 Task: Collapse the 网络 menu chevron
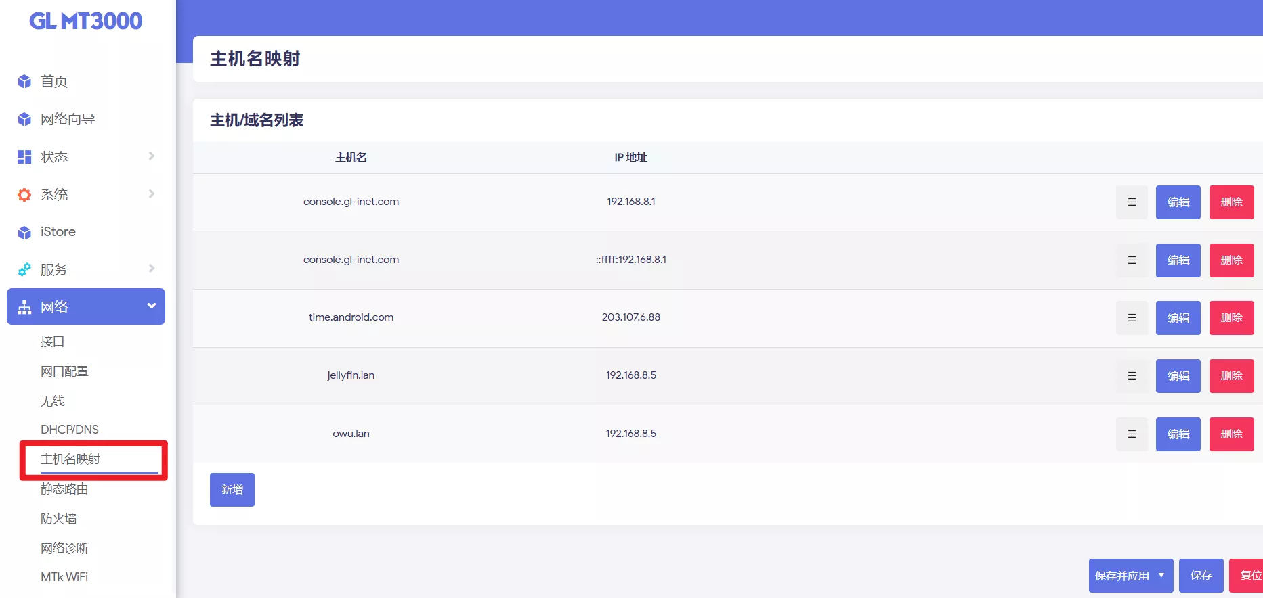coord(152,306)
